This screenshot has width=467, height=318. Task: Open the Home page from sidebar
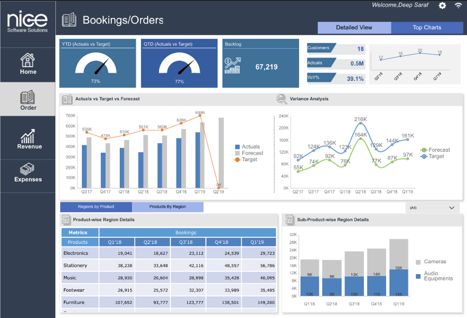point(28,64)
